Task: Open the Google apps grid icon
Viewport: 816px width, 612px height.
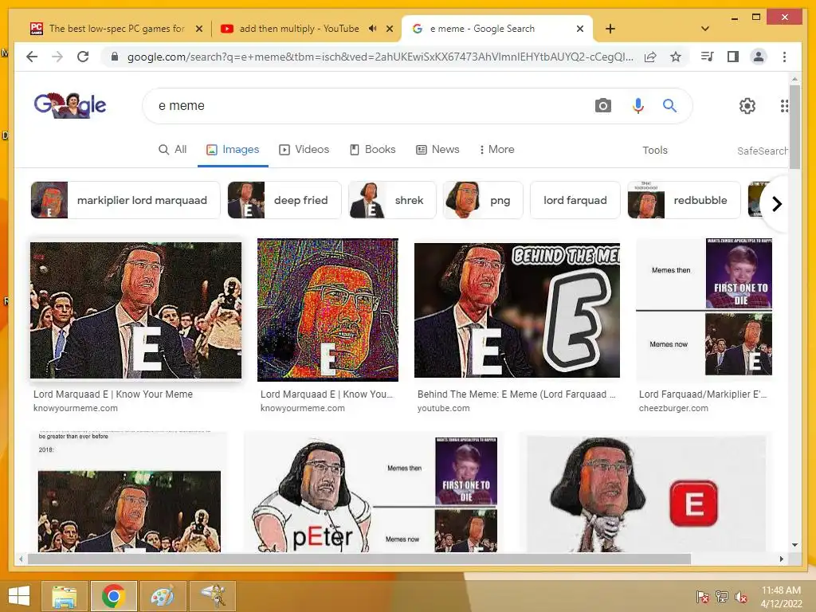Action: [x=784, y=106]
